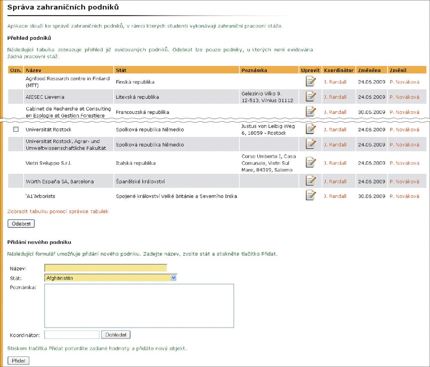Click J. Randall in 'A1'Arborists row
This screenshot has width=430, height=367.
coord(335,196)
